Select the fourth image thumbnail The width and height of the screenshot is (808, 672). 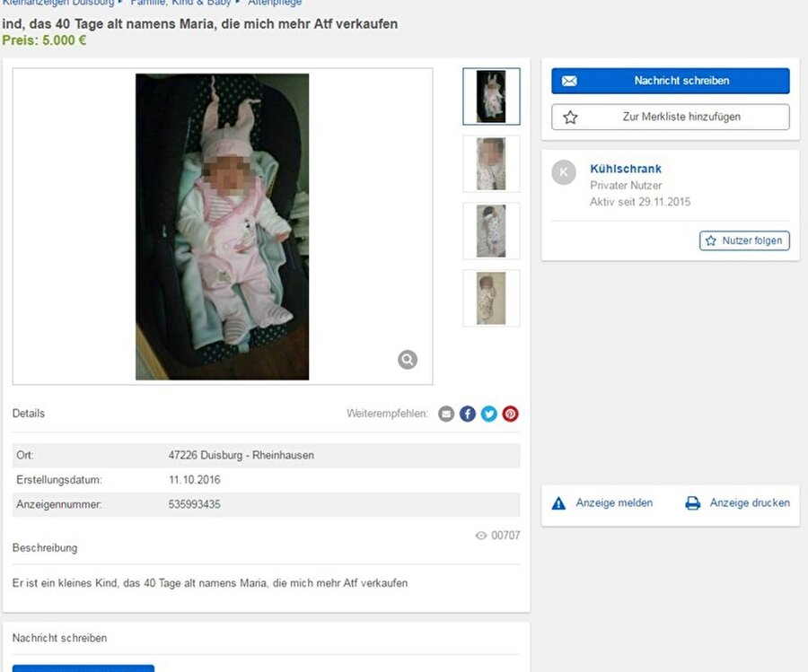click(x=492, y=298)
